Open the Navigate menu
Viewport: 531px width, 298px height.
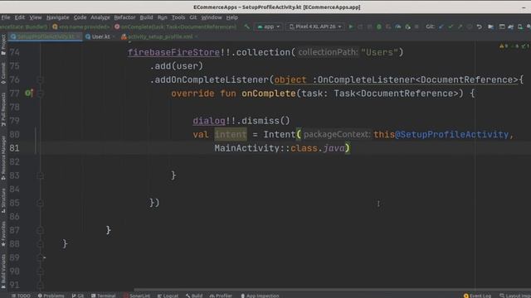click(57, 17)
